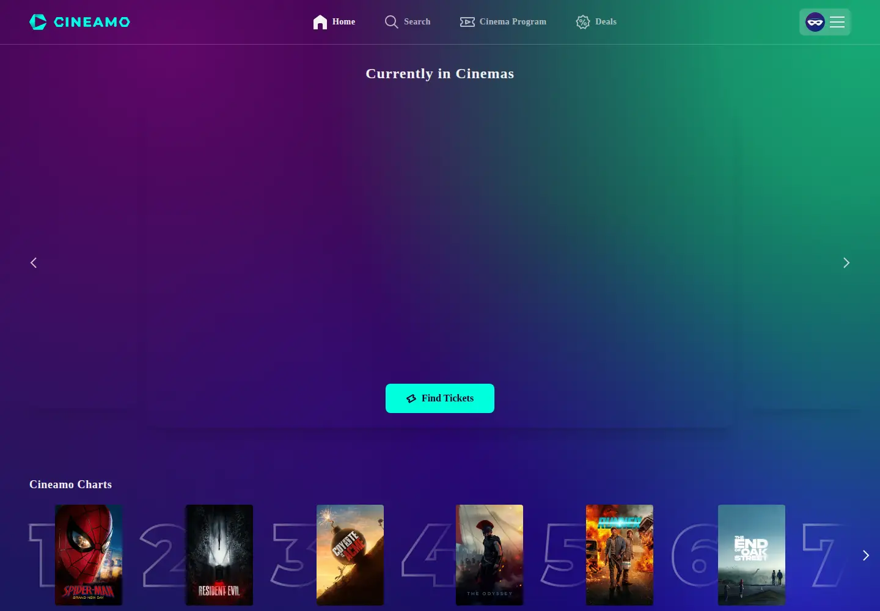Image resolution: width=880 pixels, height=611 pixels.
Task: Go to Home in the navigation
Action: coord(334,22)
